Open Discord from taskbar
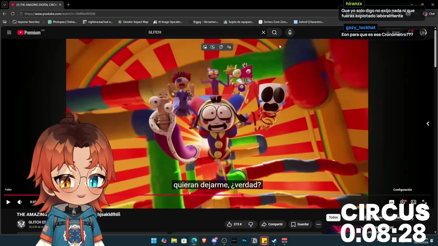The image size is (438, 246). (x=214, y=241)
